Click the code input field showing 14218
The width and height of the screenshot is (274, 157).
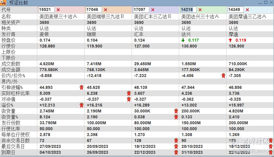[189, 10]
